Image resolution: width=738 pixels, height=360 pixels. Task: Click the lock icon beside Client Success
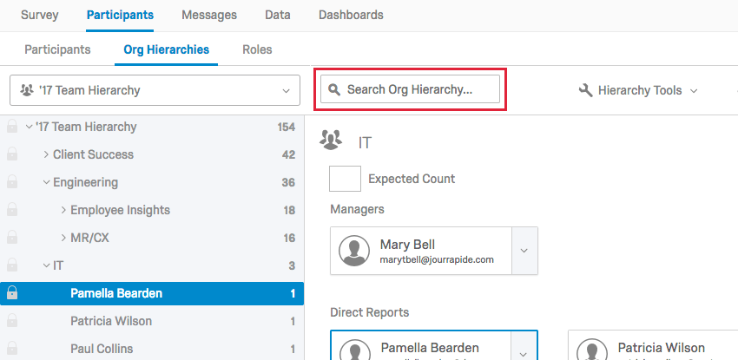pyautogui.click(x=12, y=155)
